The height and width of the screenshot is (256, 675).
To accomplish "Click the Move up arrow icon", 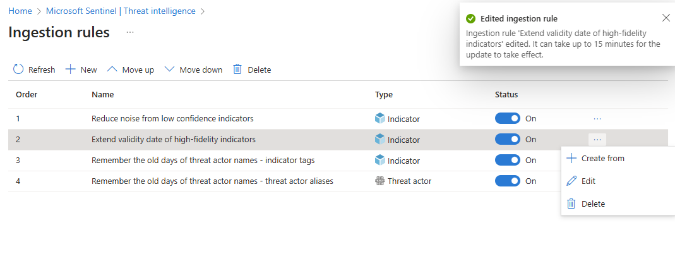I will coord(112,70).
